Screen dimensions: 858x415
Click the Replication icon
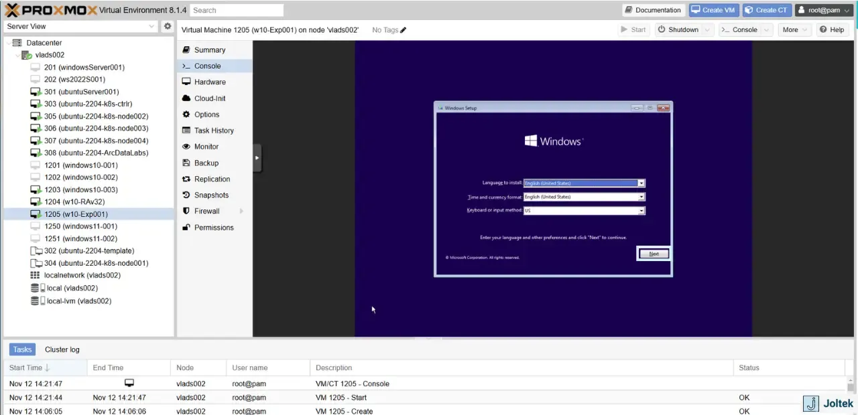point(186,179)
